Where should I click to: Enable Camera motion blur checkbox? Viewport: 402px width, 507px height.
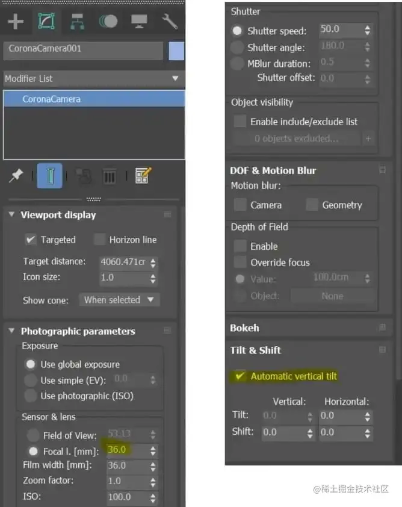pyautogui.click(x=240, y=205)
